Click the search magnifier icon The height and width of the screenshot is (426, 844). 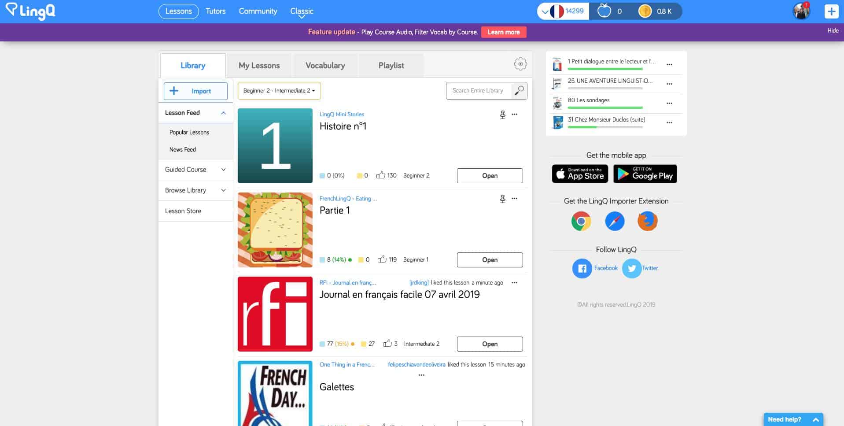click(x=520, y=91)
